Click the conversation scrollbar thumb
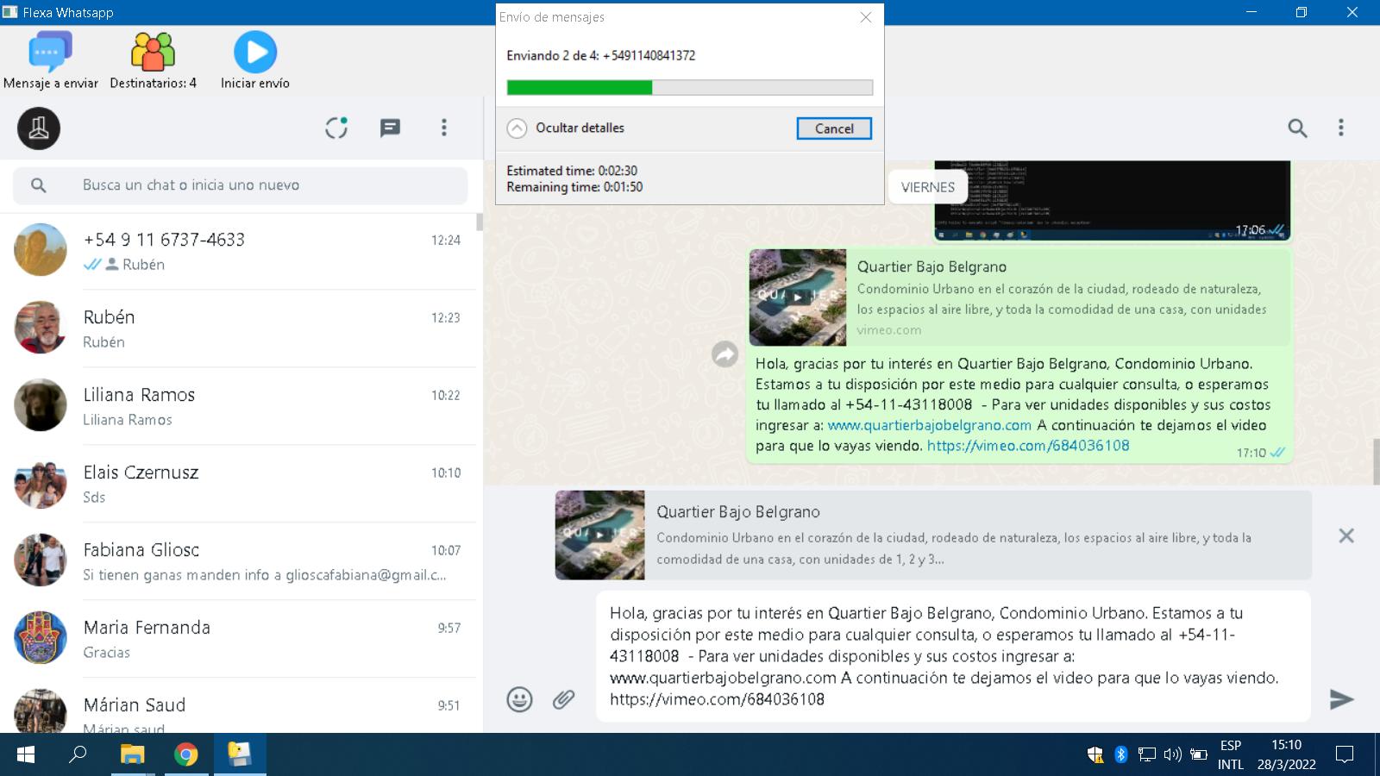Viewport: 1380px width, 776px height. 1376,462
